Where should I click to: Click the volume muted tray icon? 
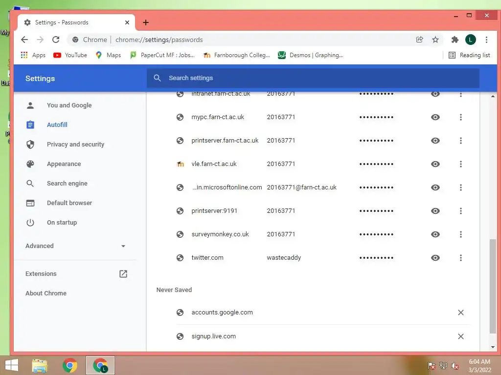click(455, 365)
